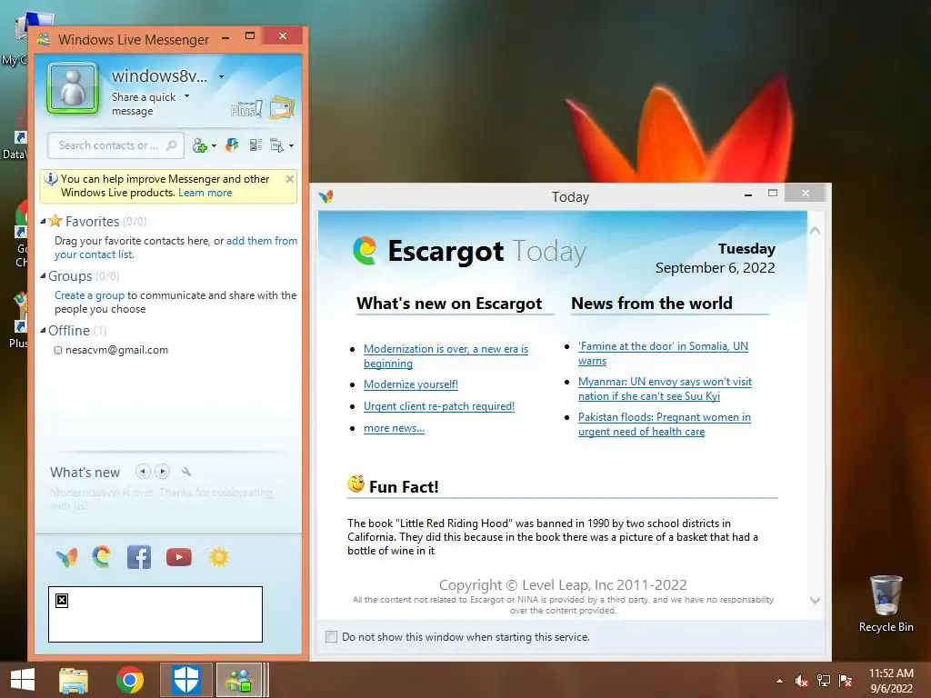Viewport: 931px width, 698px height.
Task: Check Do not show this window checkbox
Action: tap(331, 637)
